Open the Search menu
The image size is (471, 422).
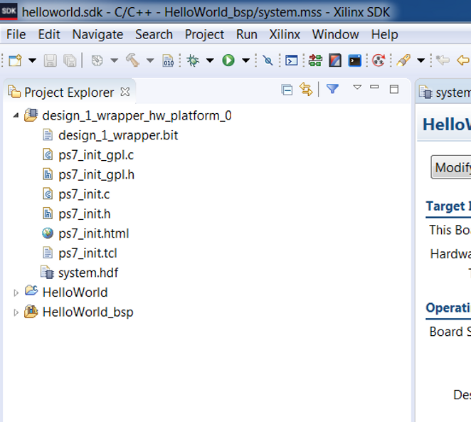coord(154,35)
